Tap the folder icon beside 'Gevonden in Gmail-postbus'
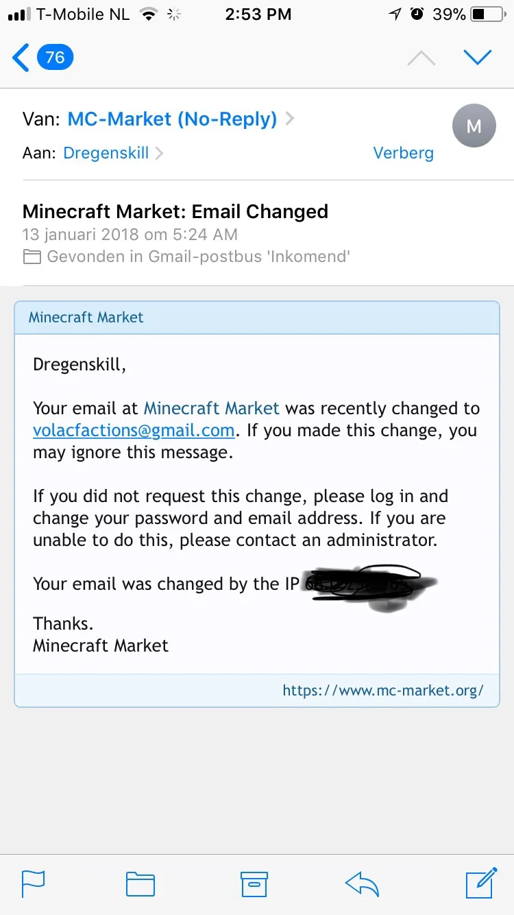Viewport: 514px width, 915px height. [x=32, y=257]
